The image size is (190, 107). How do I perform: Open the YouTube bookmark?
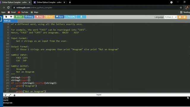23,12
